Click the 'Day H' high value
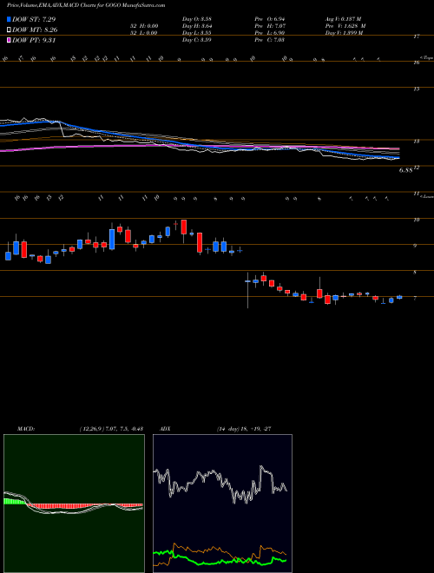Screen dimensions: 434x573 click(197, 26)
